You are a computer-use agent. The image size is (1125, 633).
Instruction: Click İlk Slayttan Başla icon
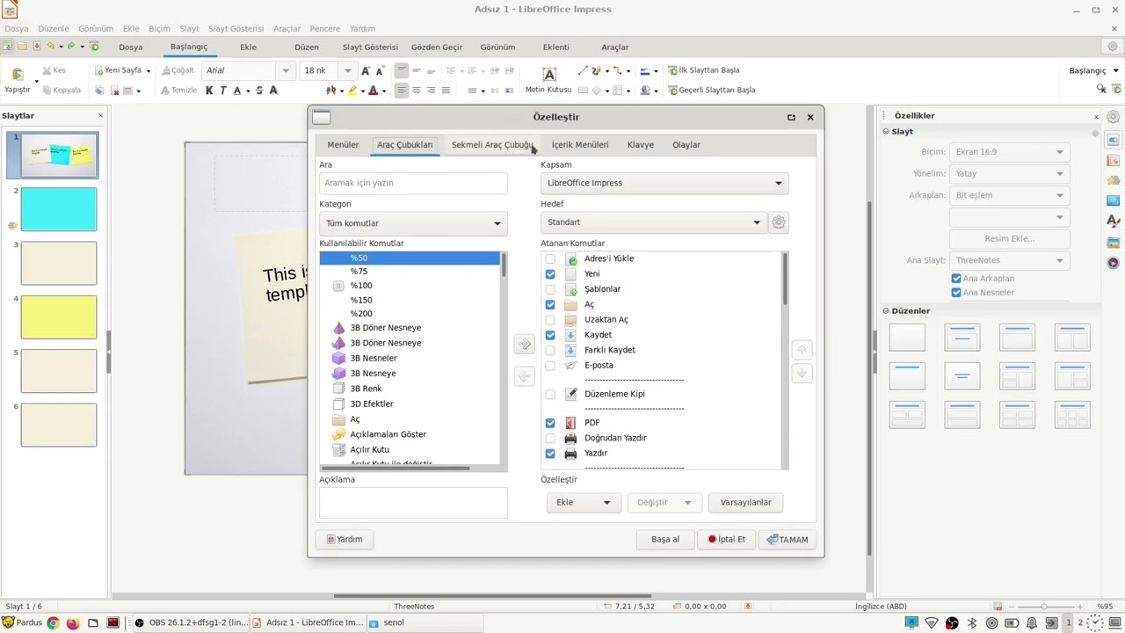coord(673,70)
